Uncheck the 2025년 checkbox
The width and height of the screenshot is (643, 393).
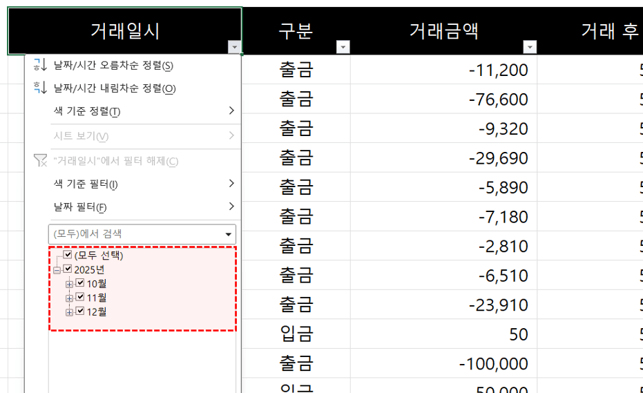coord(68,269)
